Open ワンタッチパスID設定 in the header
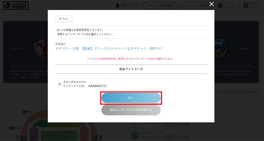 [x=196, y=5]
